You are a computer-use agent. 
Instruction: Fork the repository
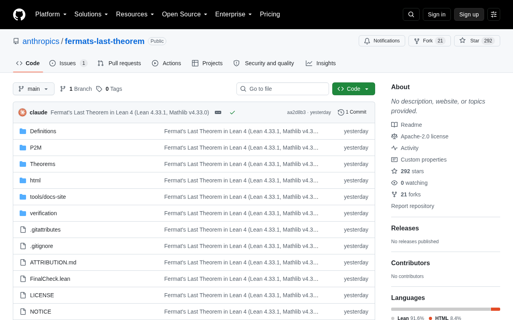point(430,41)
